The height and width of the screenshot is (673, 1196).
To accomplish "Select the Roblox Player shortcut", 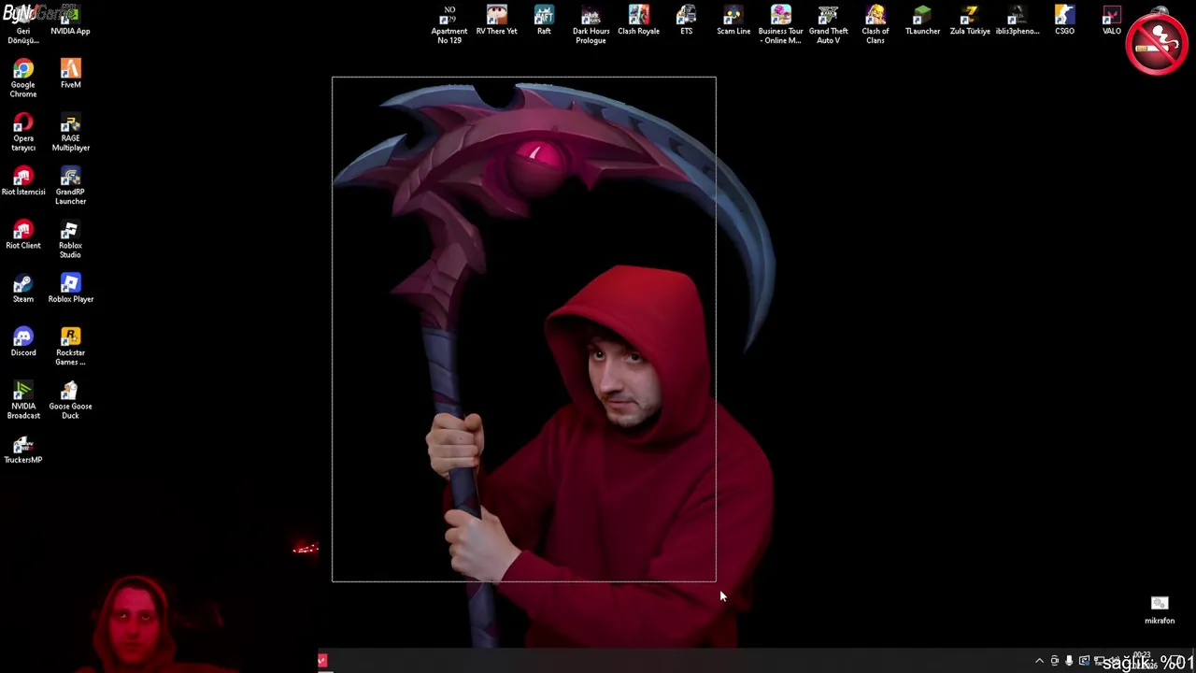I will [x=70, y=288].
